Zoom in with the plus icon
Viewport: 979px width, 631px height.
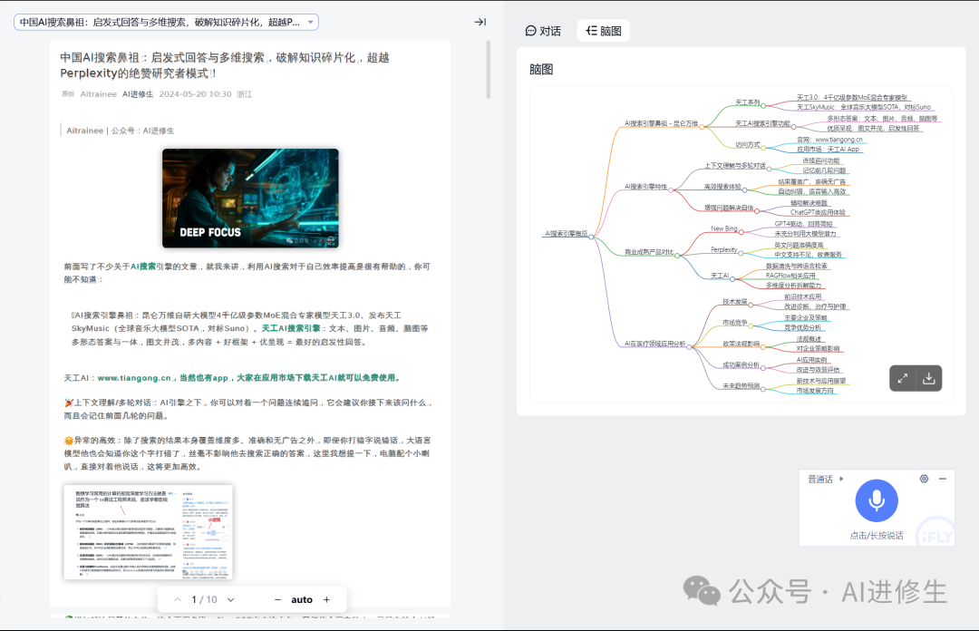point(326,599)
